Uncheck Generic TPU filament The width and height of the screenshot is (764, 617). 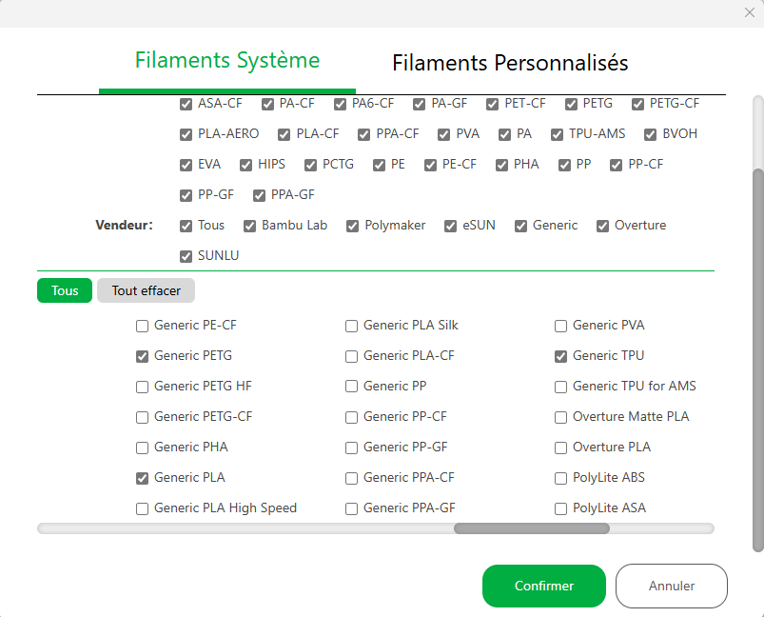561,356
